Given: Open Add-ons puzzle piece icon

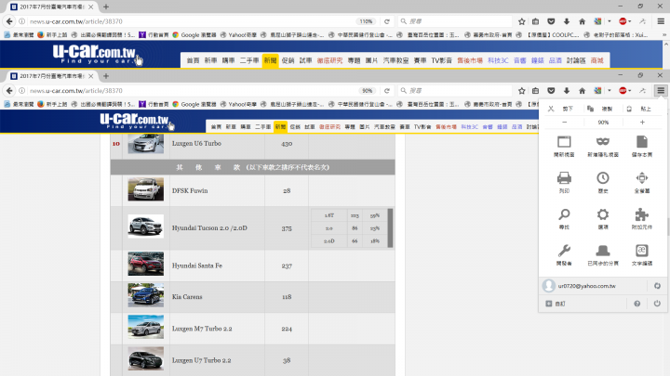Looking at the screenshot, I should tap(642, 214).
